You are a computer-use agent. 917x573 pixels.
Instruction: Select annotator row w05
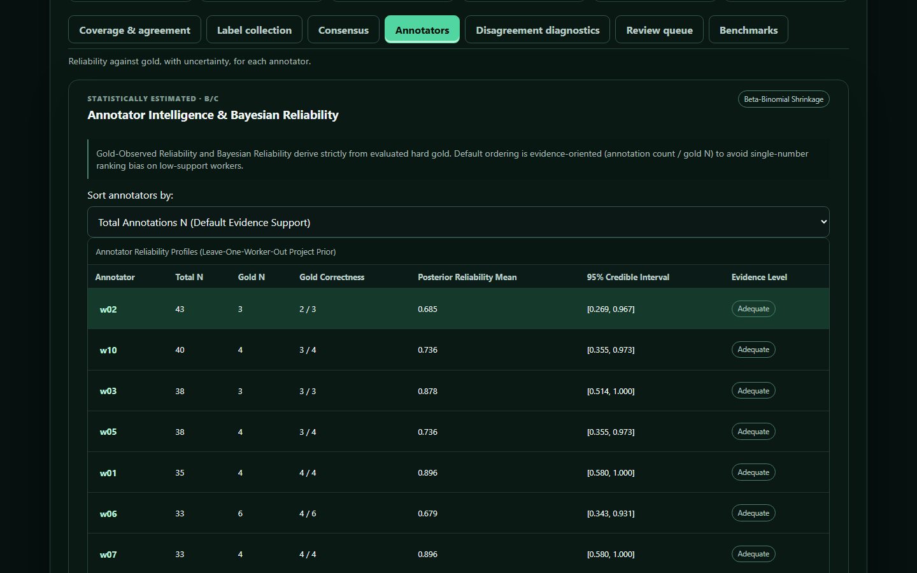458,432
